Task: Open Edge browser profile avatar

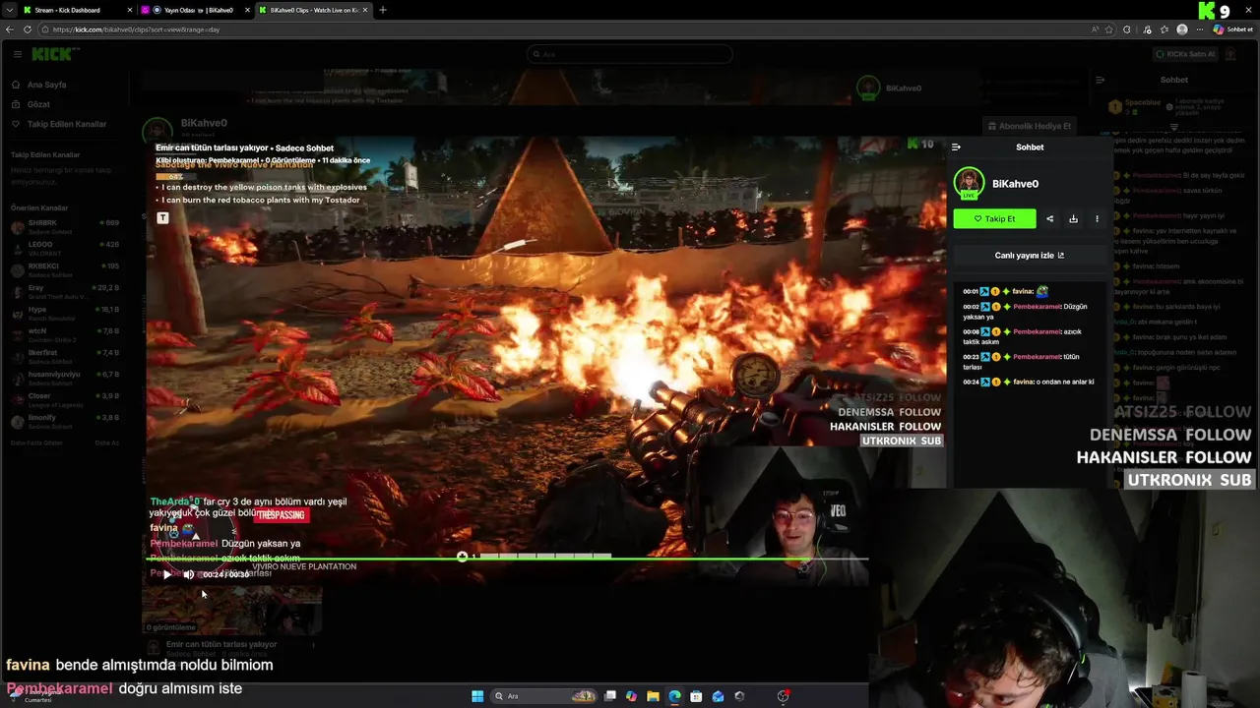Action: point(1182,29)
